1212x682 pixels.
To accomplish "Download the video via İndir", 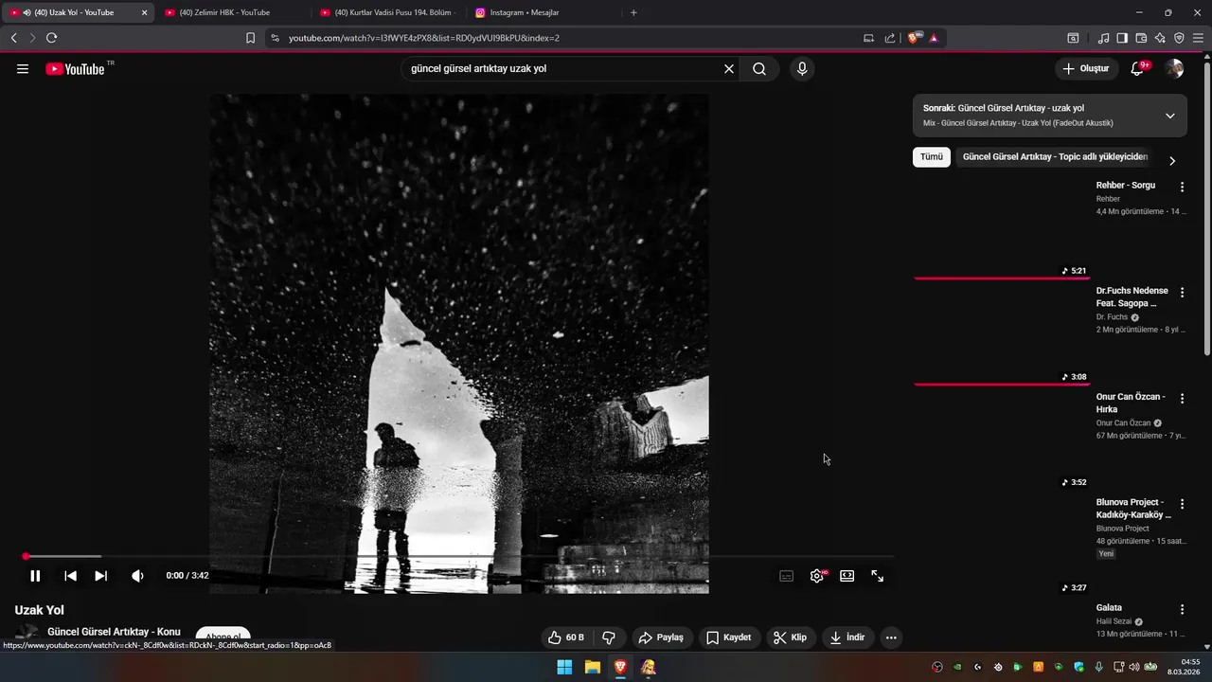I will click(847, 637).
